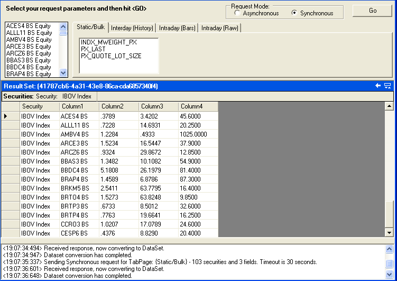
Task: Click the row header for ALLL11 BS row
Action: 11,125
